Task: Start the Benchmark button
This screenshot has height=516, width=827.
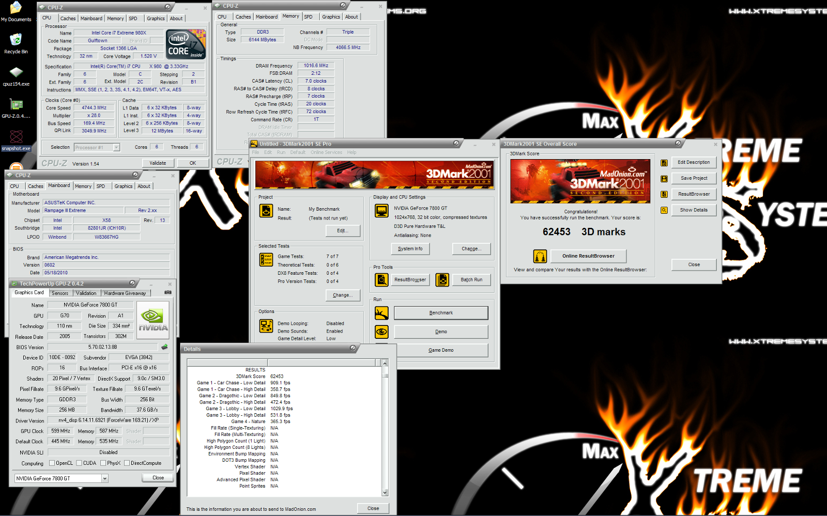Action: tap(441, 313)
